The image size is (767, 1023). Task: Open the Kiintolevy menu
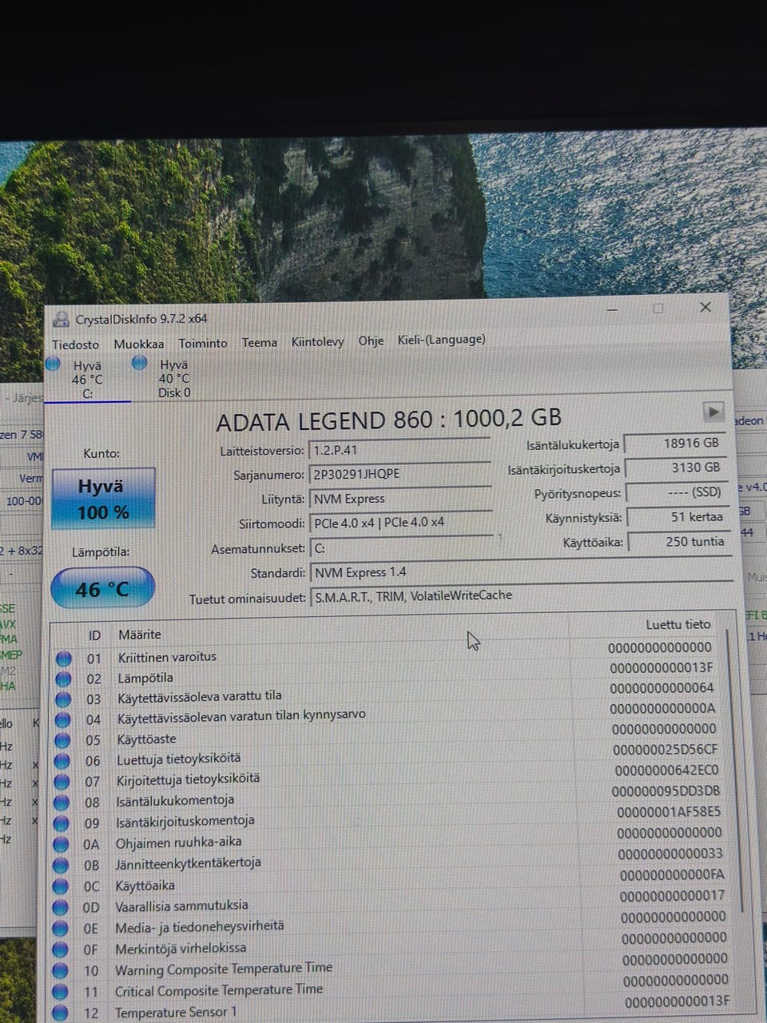[318, 341]
